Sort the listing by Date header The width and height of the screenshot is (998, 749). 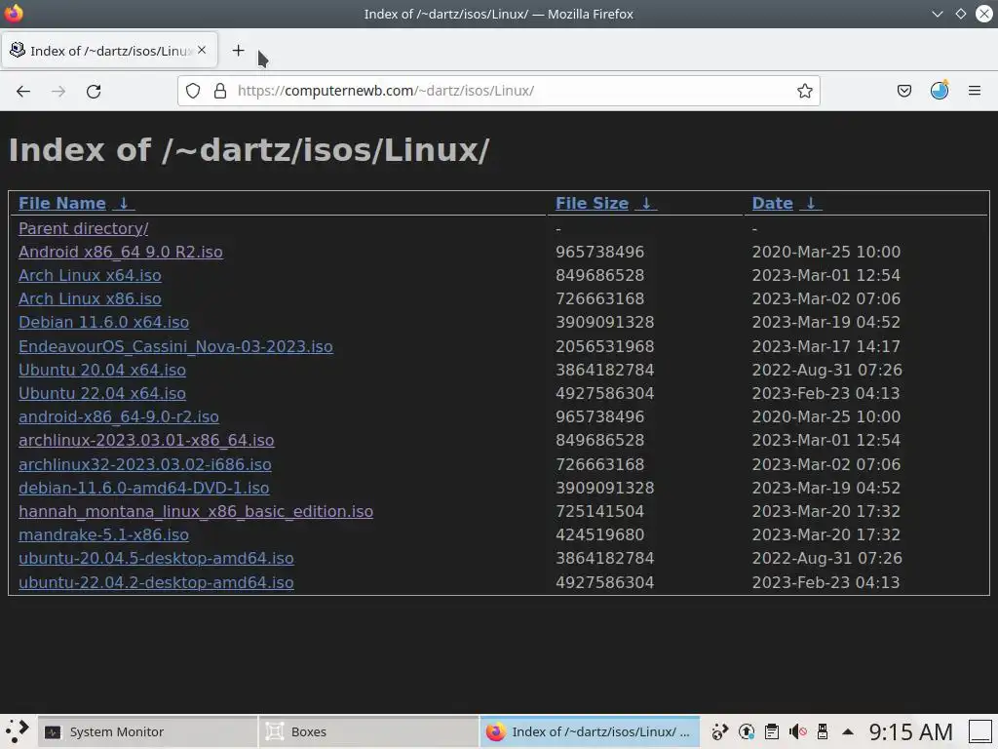coord(773,203)
